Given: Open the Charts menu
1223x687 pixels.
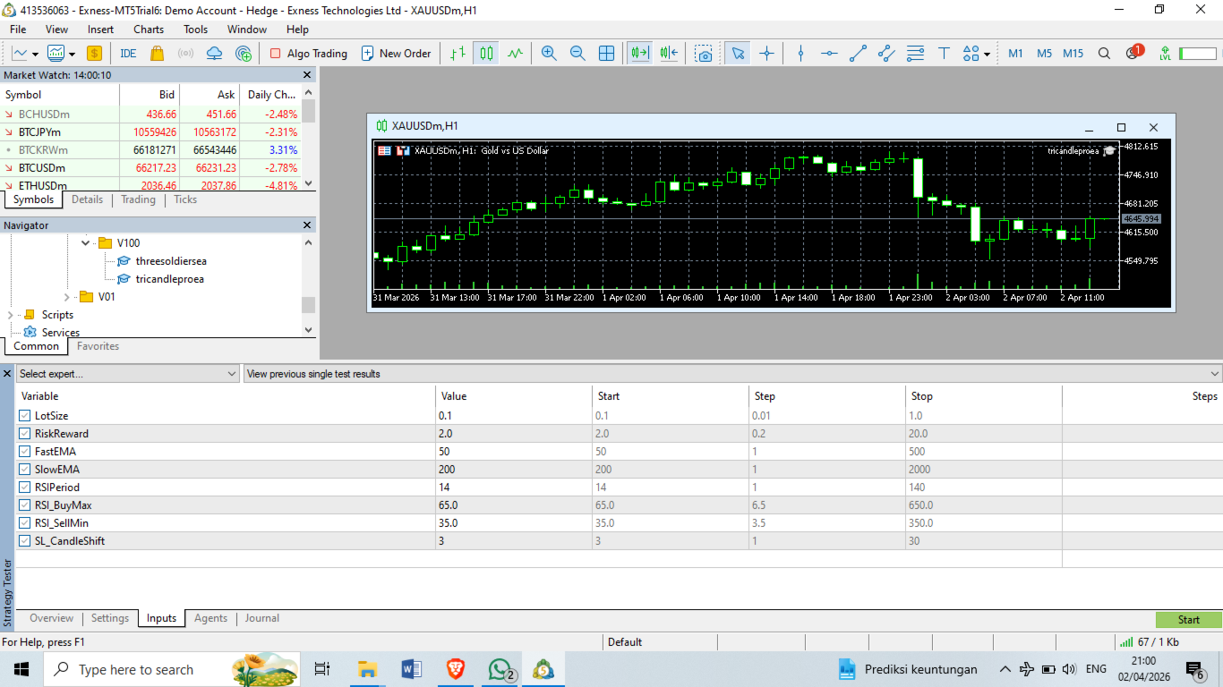Looking at the screenshot, I should [149, 30].
